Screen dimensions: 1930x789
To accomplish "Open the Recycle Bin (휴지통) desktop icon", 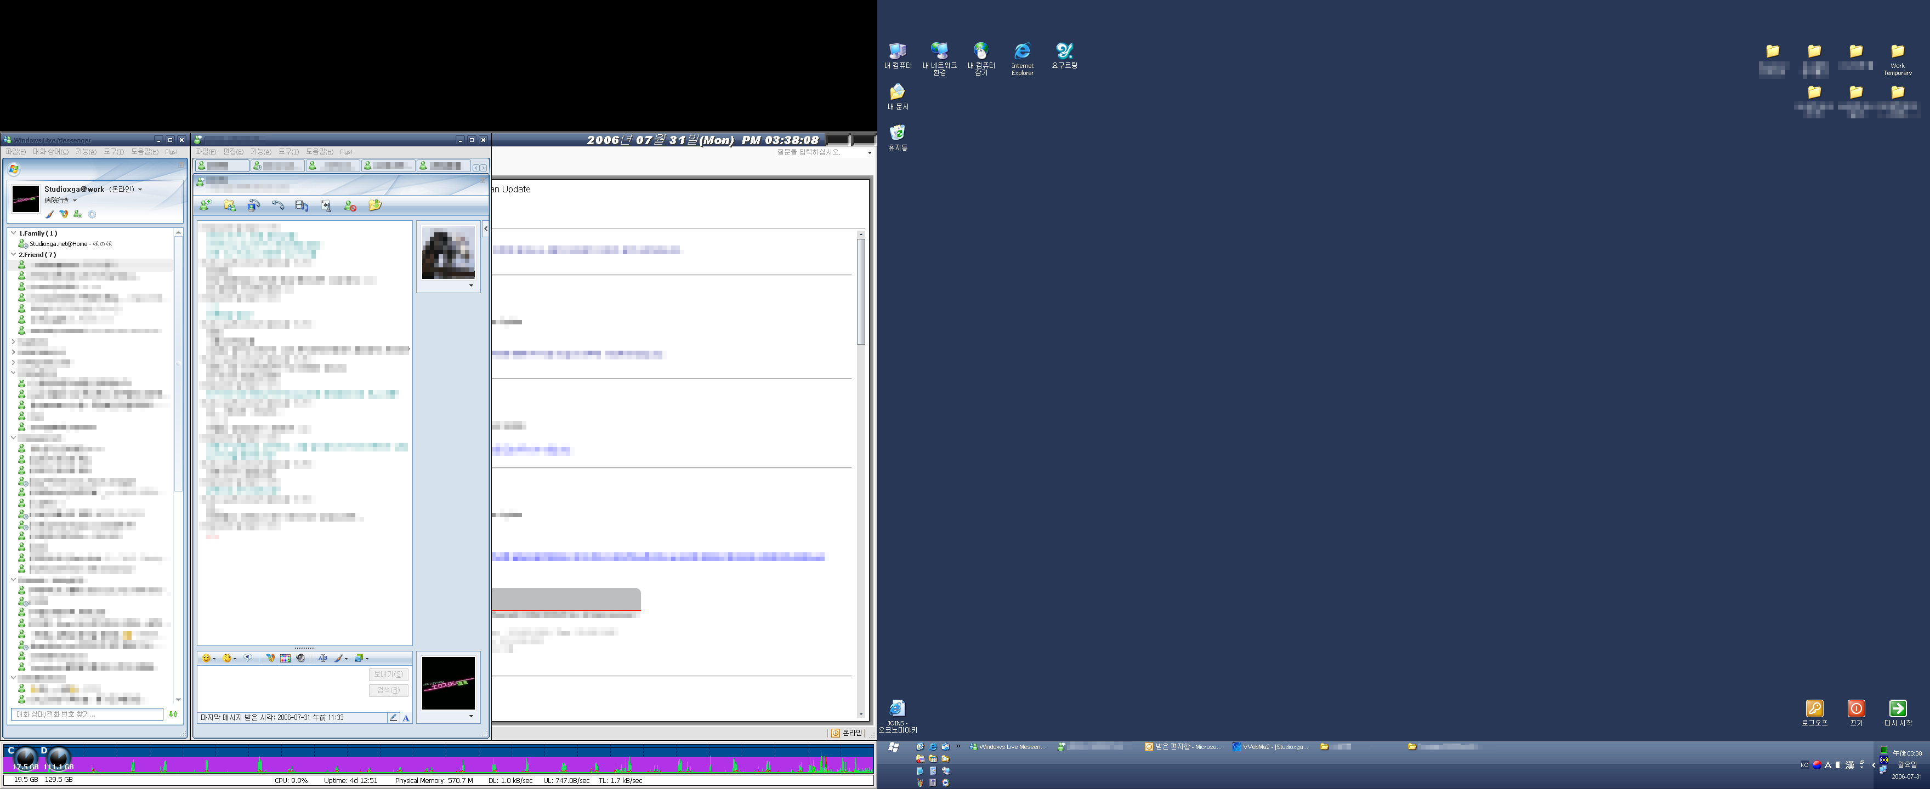I will (x=898, y=138).
